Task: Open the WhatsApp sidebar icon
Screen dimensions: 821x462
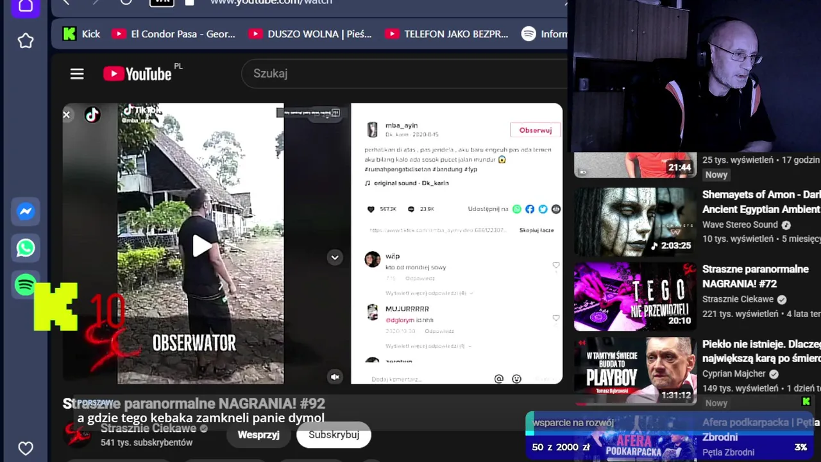Action: coord(26,248)
